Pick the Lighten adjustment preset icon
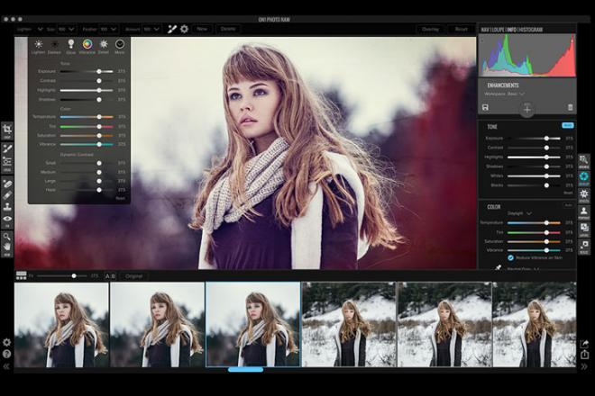The height and width of the screenshot is (396, 595). (x=39, y=45)
